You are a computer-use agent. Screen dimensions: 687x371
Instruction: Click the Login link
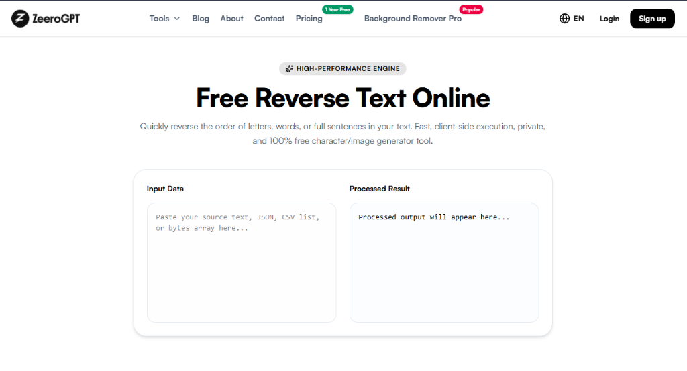609,18
